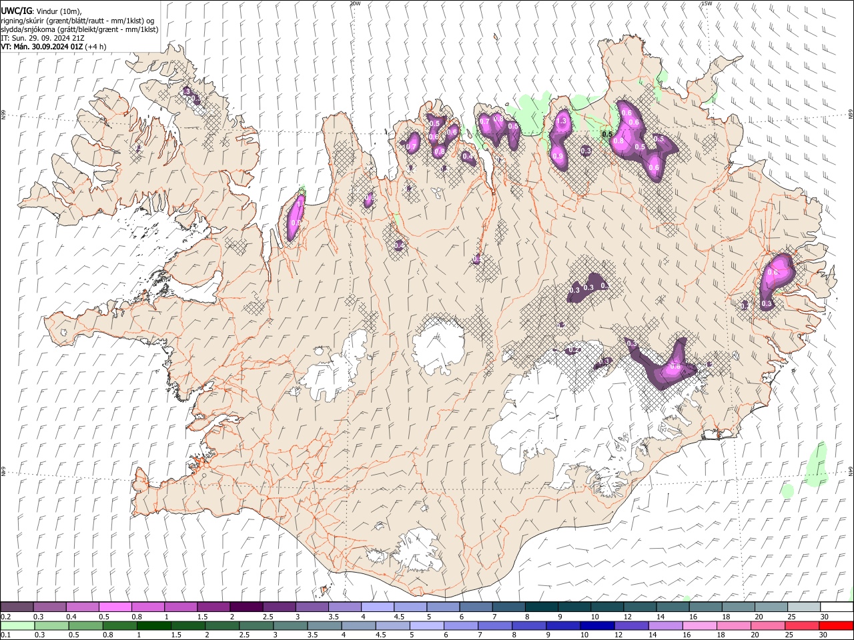
Task: Select the bright pink snow swatch between 0.5 and 0.8
Action: pyautogui.click(x=115, y=607)
